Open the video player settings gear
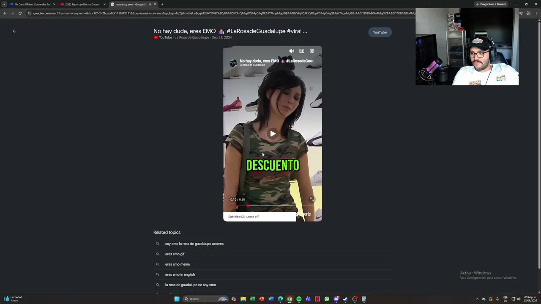541x304 pixels. pos(312,51)
